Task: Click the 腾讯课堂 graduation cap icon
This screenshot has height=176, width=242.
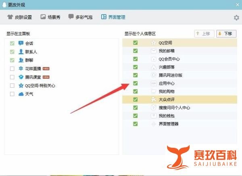Action: [x=21, y=77]
